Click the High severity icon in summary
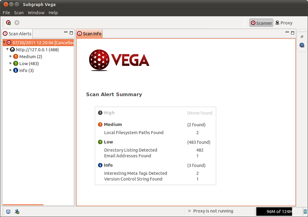Screen dimensions: 308x217 (x=100, y=113)
